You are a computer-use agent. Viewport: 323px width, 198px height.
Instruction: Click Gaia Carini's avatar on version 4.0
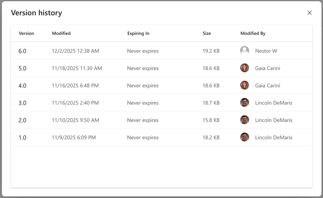(245, 85)
